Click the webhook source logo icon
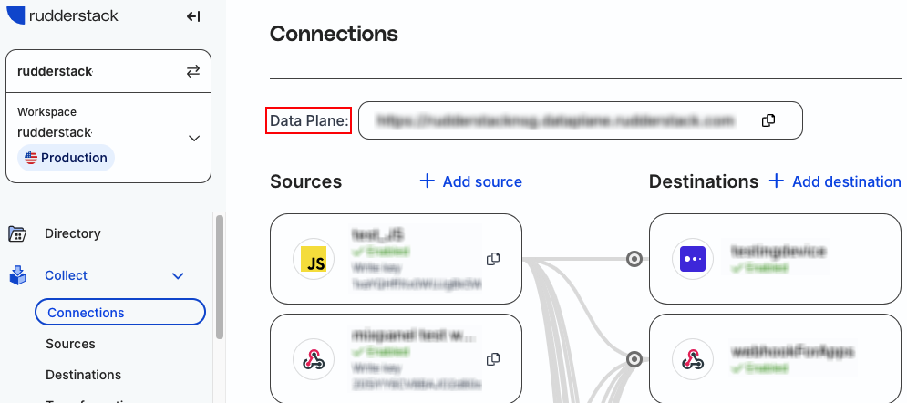Screen dimensions: 907x403 pyautogui.click(x=314, y=359)
